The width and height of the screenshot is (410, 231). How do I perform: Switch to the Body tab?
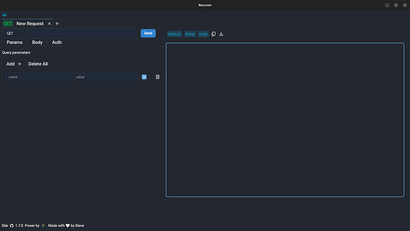[37, 42]
